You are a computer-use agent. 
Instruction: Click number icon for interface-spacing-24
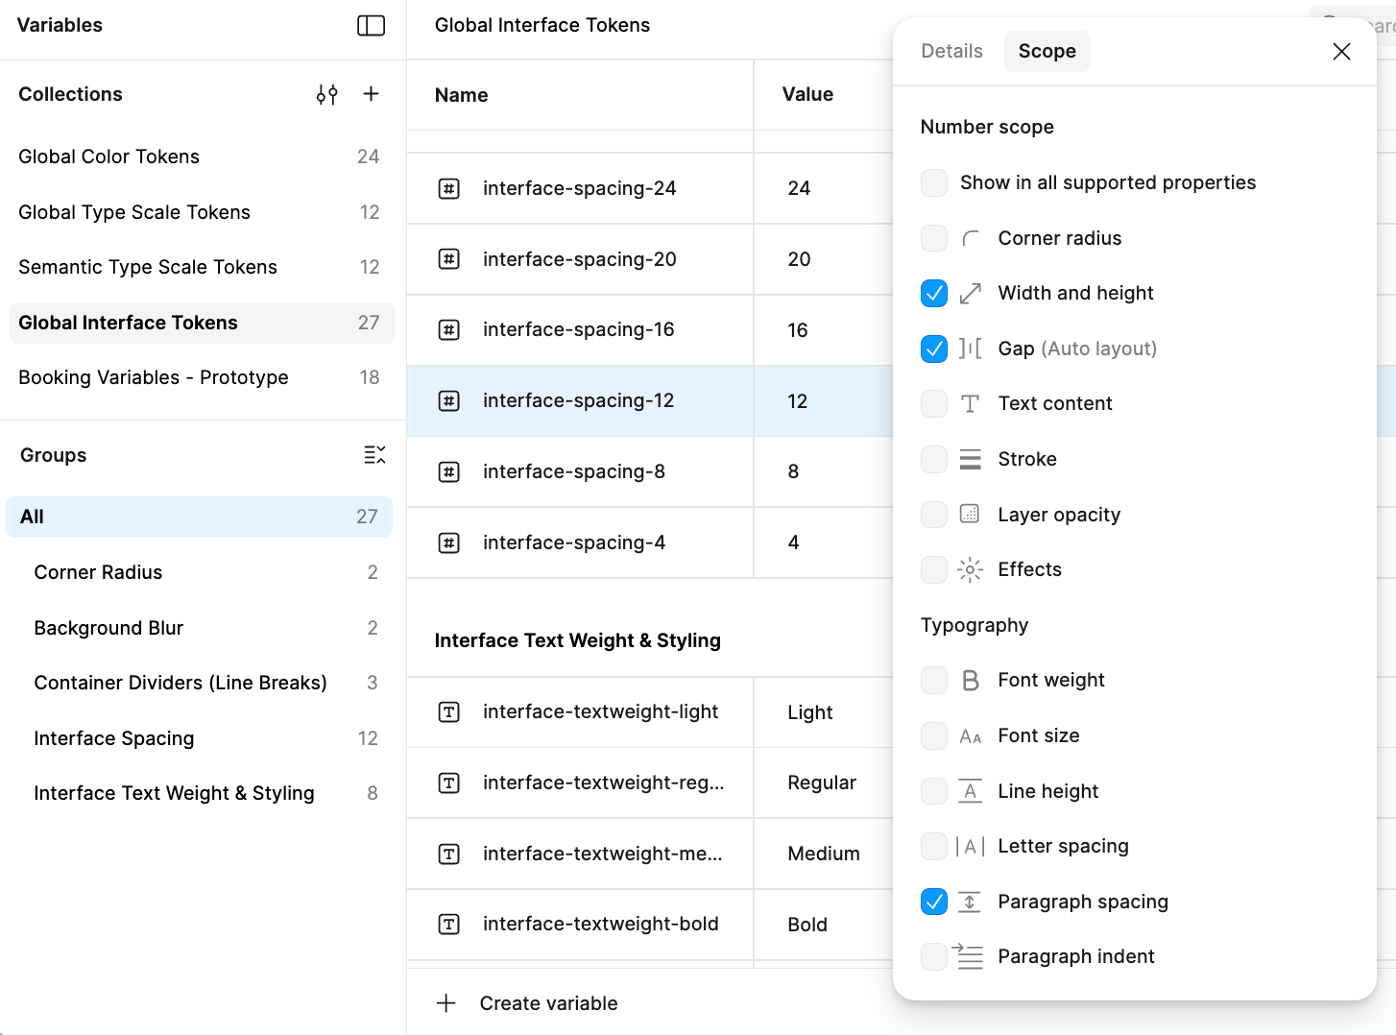click(x=448, y=188)
